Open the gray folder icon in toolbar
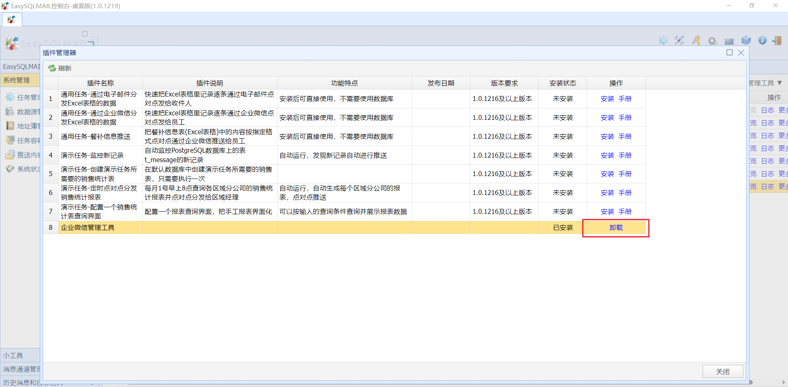The image size is (788, 387). click(x=729, y=41)
